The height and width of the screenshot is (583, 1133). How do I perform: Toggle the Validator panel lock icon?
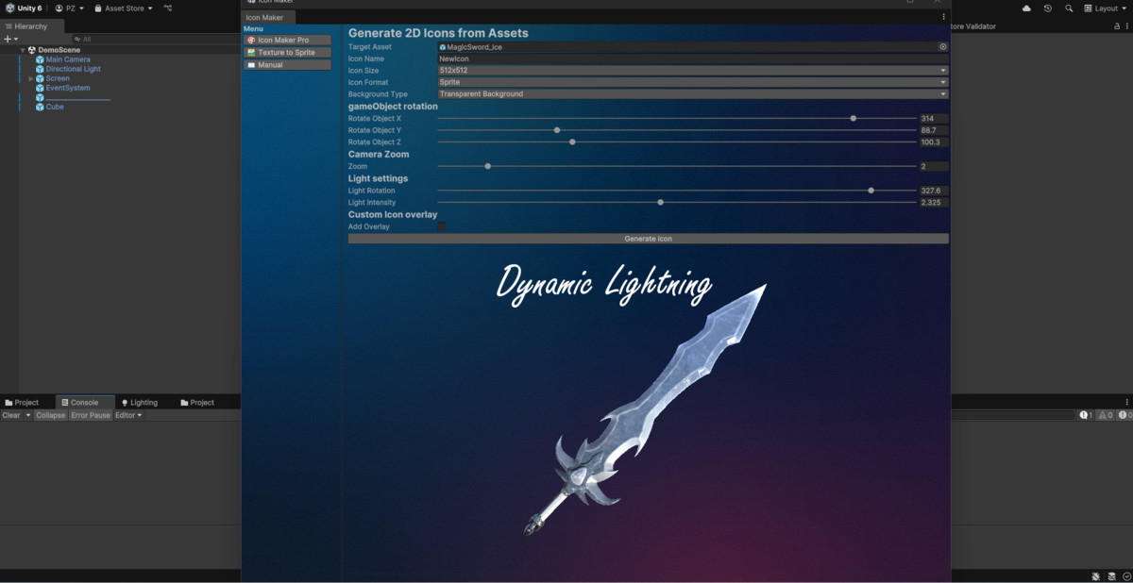[x=1117, y=26]
